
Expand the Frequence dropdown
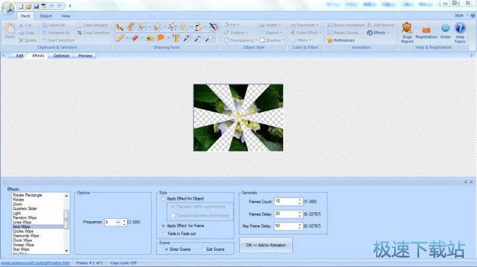[x=118, y=222]
